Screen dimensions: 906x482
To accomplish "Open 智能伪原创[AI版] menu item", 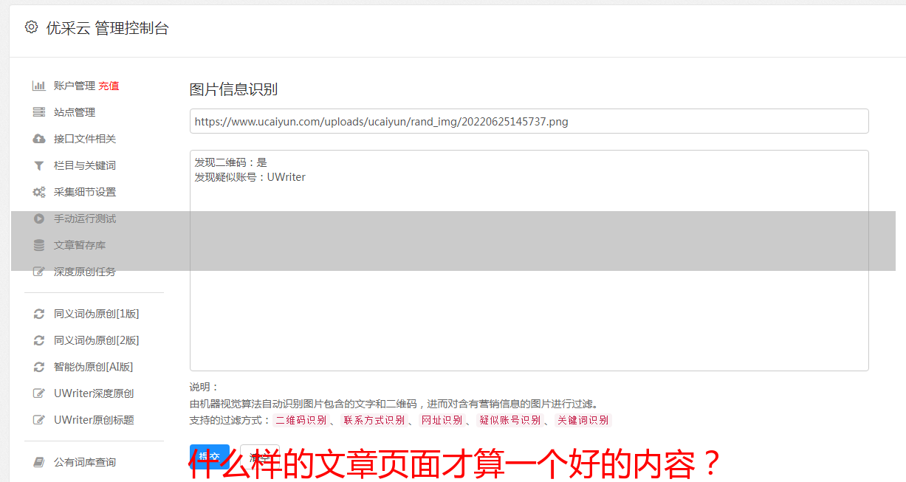I will [x=93, y=367].
